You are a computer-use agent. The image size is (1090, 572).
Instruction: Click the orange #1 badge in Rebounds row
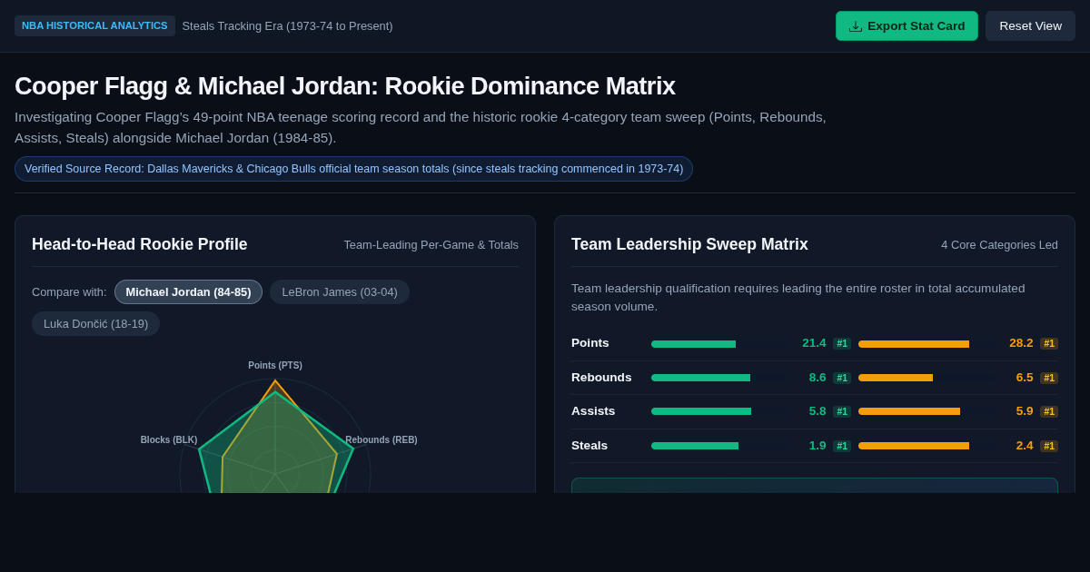1049,378
